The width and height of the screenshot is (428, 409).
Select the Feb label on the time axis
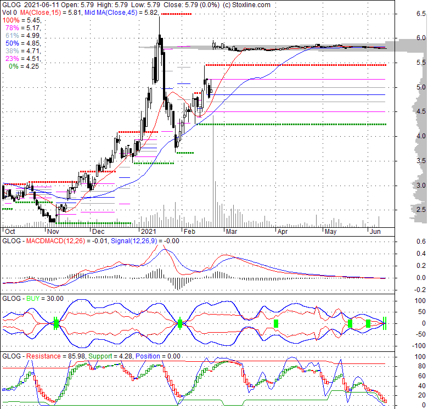tap(189, 232)
